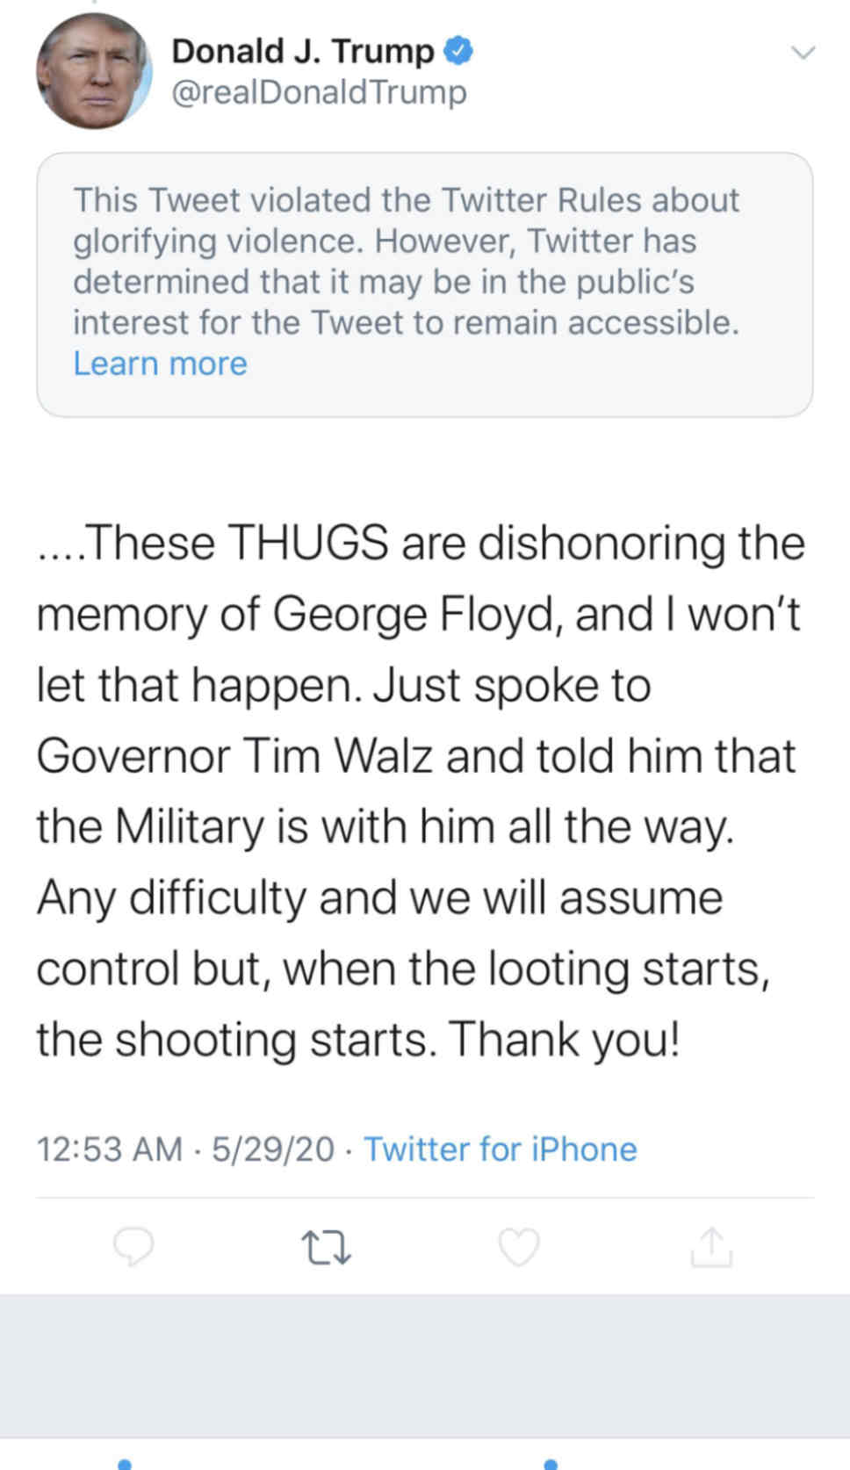
Task: Expand the tweet options chevron
Action: click(x=803, y=53)
